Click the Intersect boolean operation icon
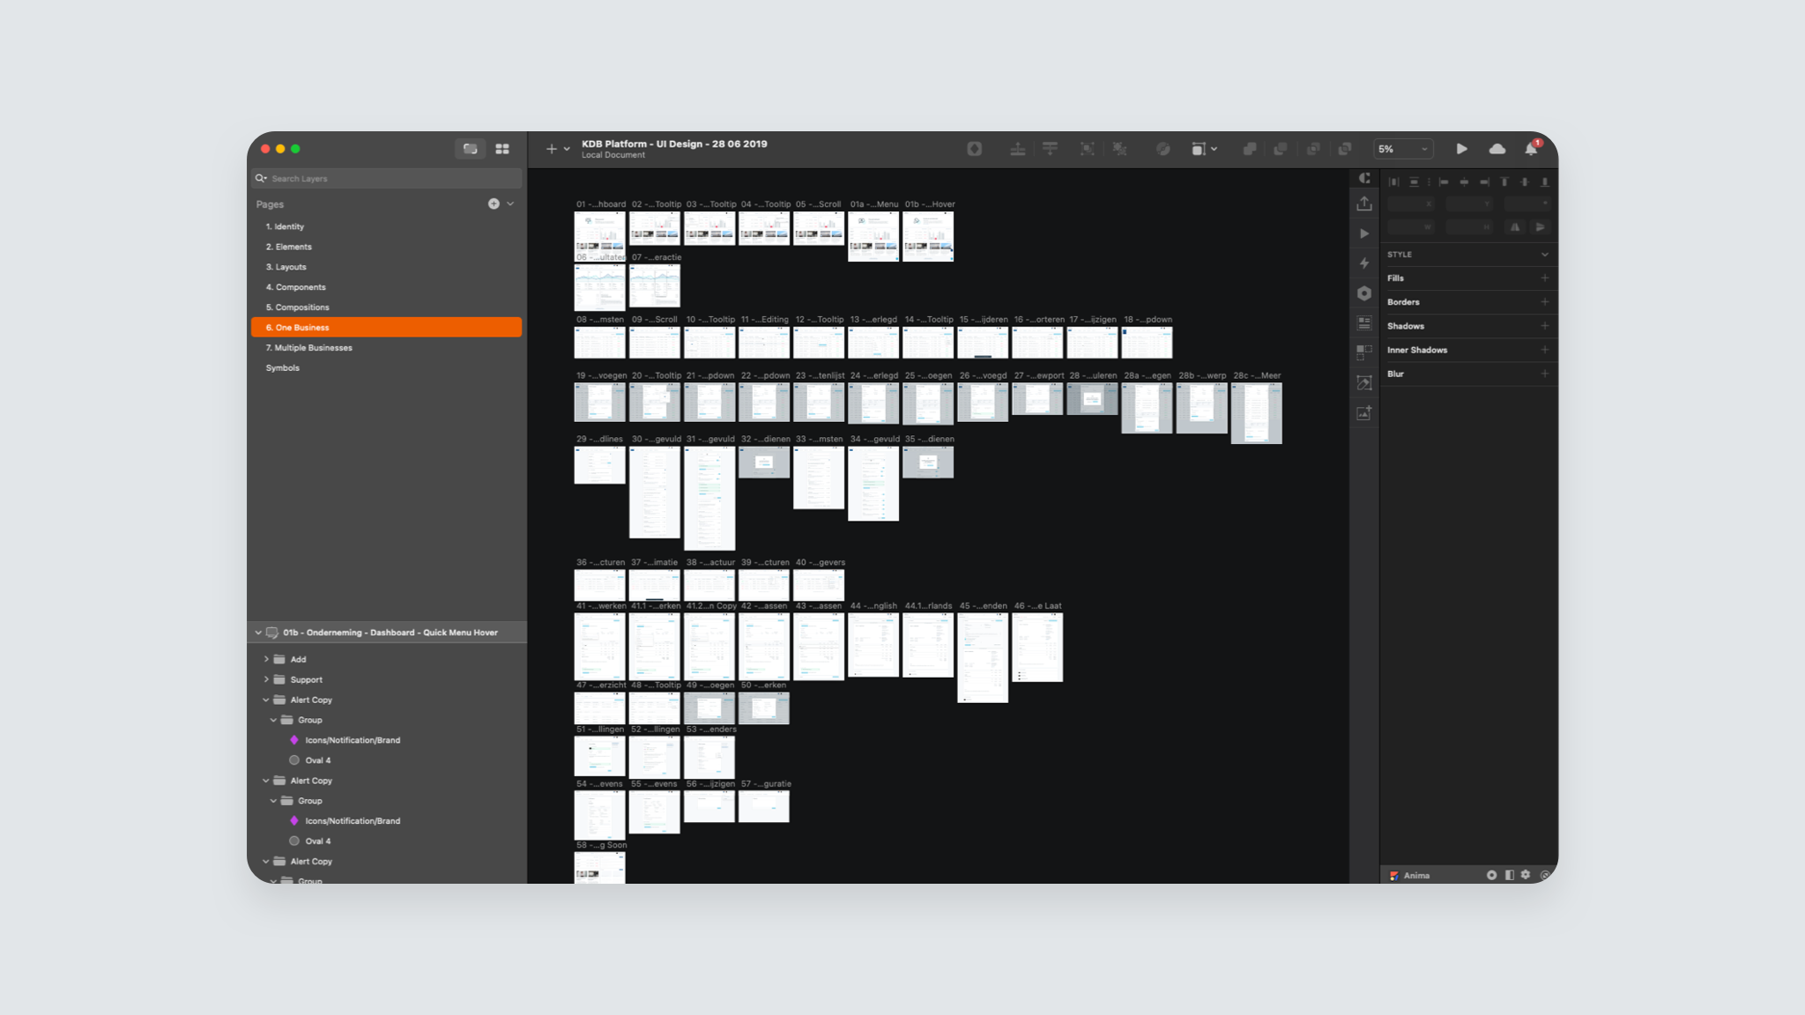This screenshot has height=1015, width=1805. click(x=1313, y=149)
